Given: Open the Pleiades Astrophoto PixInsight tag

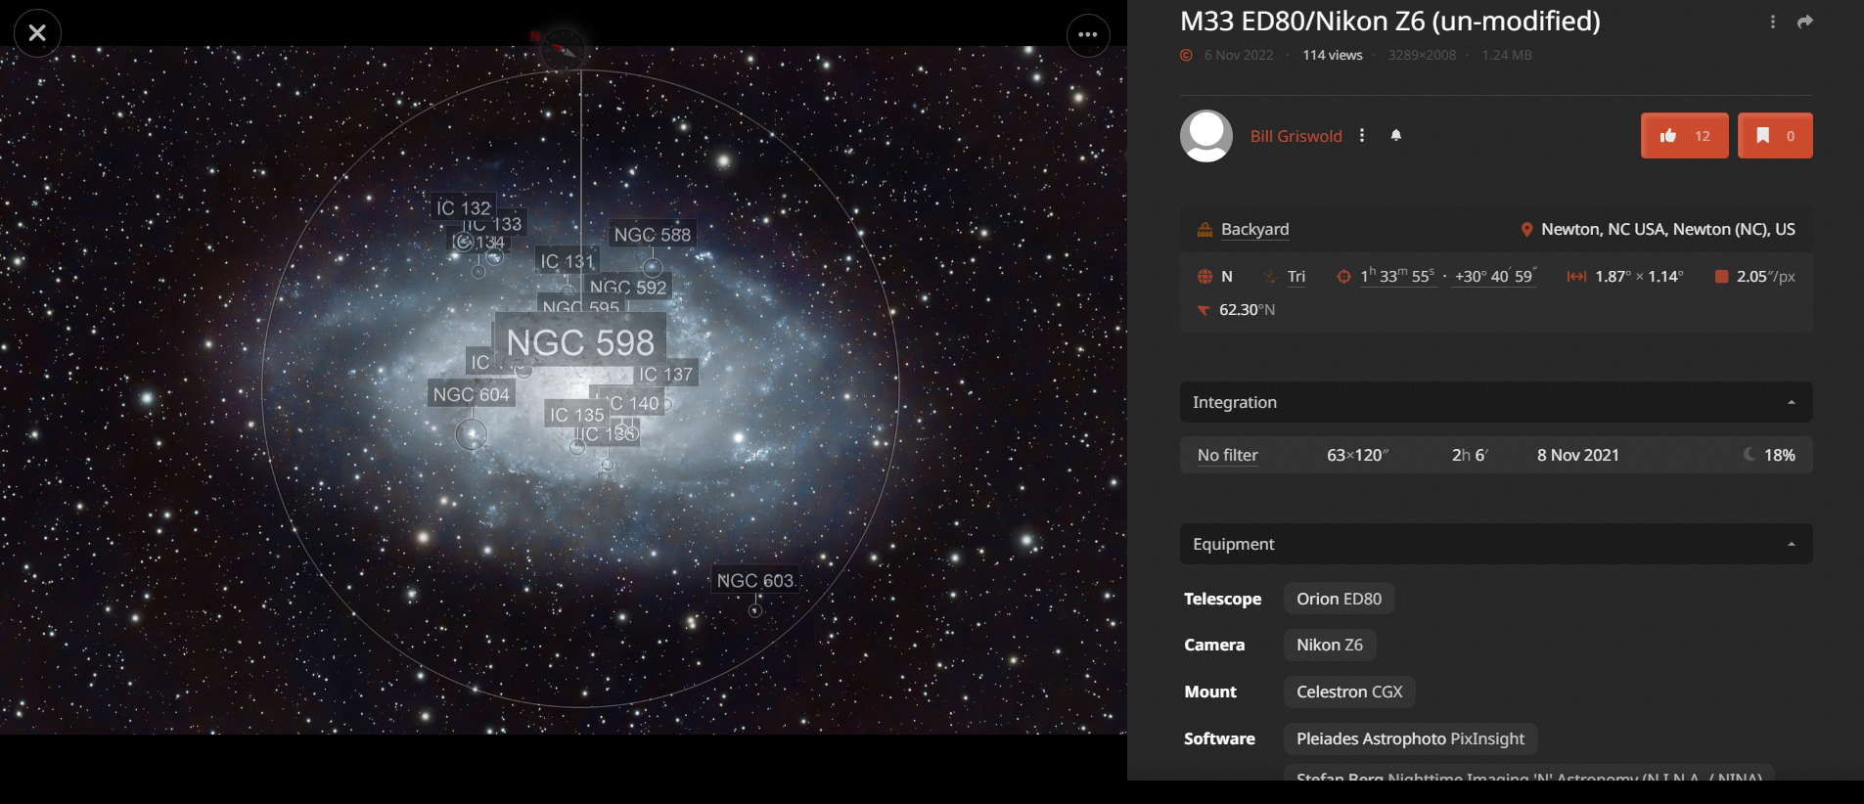Looking at the screenshot, I should coord(1410,738).
